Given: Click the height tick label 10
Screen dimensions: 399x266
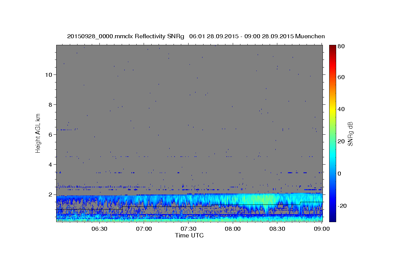Looking at the screenshot, I should tap(49, 74).
